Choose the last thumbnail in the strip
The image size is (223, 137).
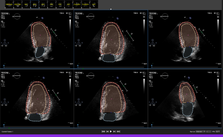point(94,4)
